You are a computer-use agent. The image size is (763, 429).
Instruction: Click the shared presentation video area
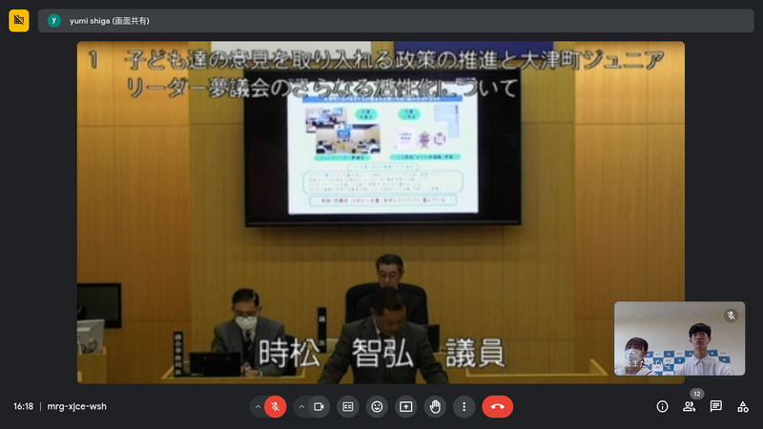(x=381, y=210)
